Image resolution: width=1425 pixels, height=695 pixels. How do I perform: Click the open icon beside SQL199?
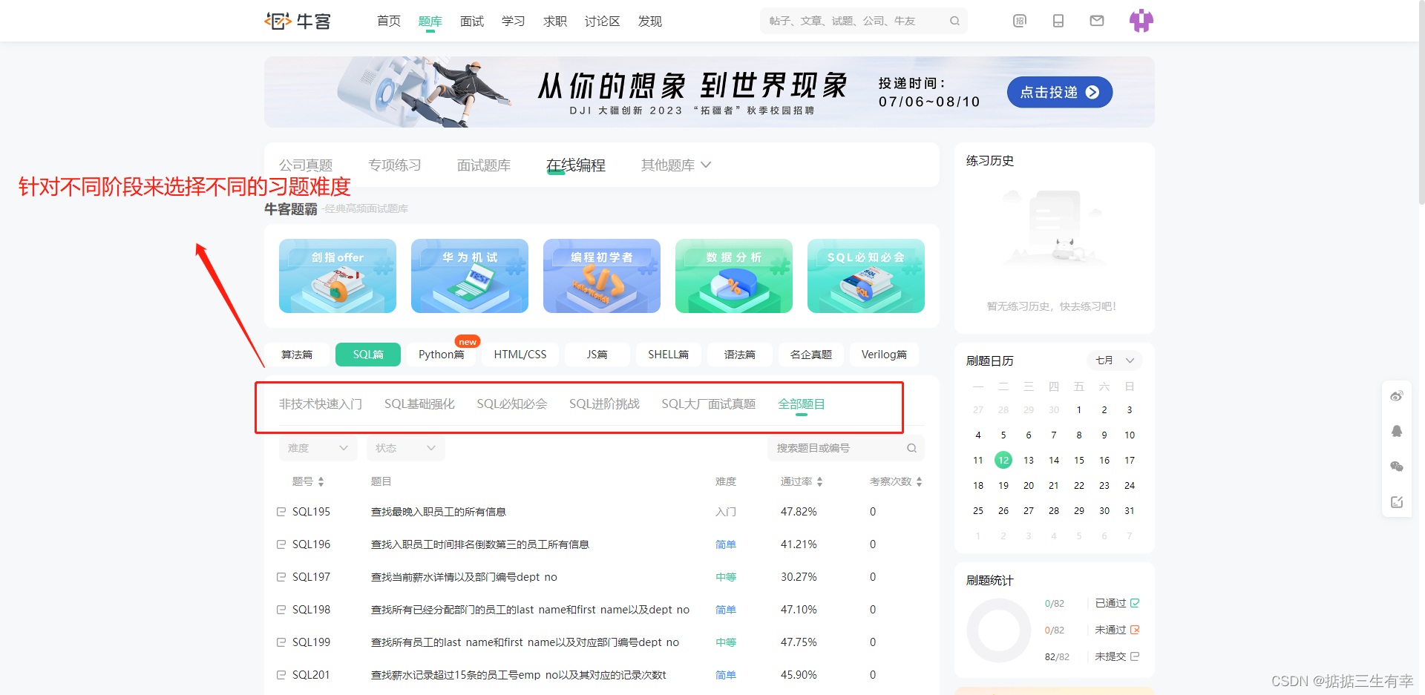coord(281,642)
